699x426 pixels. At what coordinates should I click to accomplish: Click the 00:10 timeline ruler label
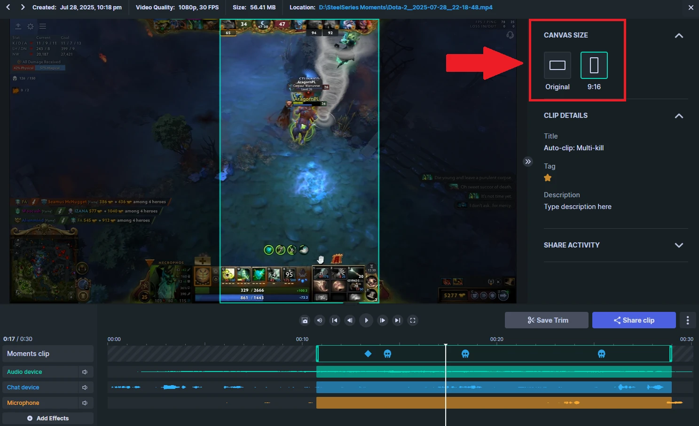pyautogui.click(x=302, y=339)
